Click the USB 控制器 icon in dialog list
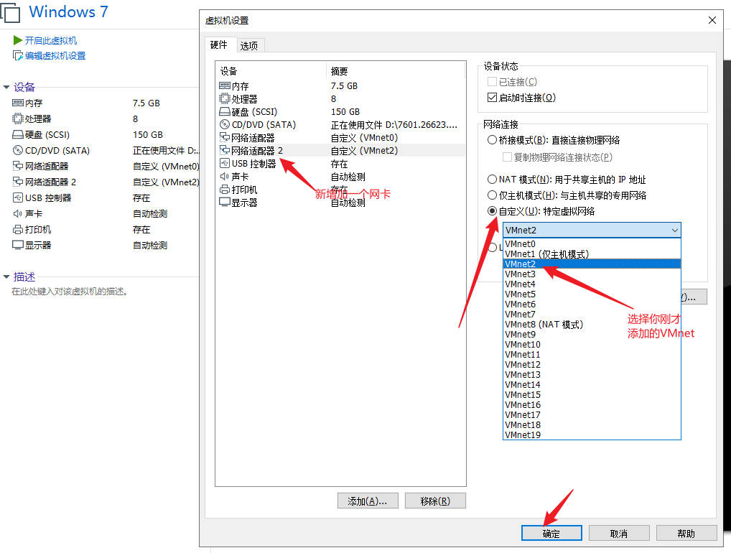731x553 pixels. [224, 163]
